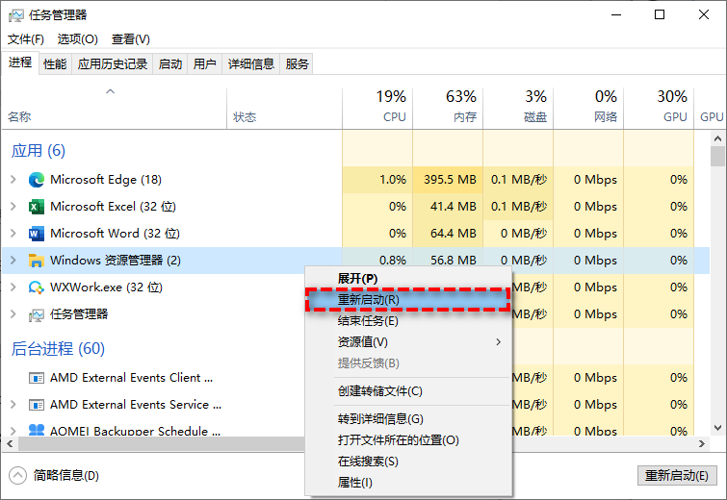Click the horizontal scrollbar right arrow
Viewport: 727px width, 500px height.
click(x=702, y=443)
